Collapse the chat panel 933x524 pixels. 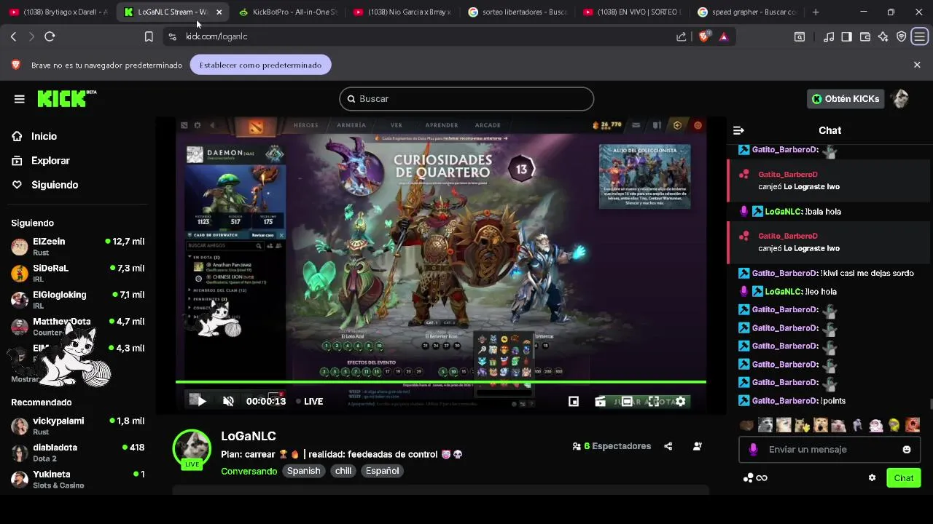click(738, 130)
